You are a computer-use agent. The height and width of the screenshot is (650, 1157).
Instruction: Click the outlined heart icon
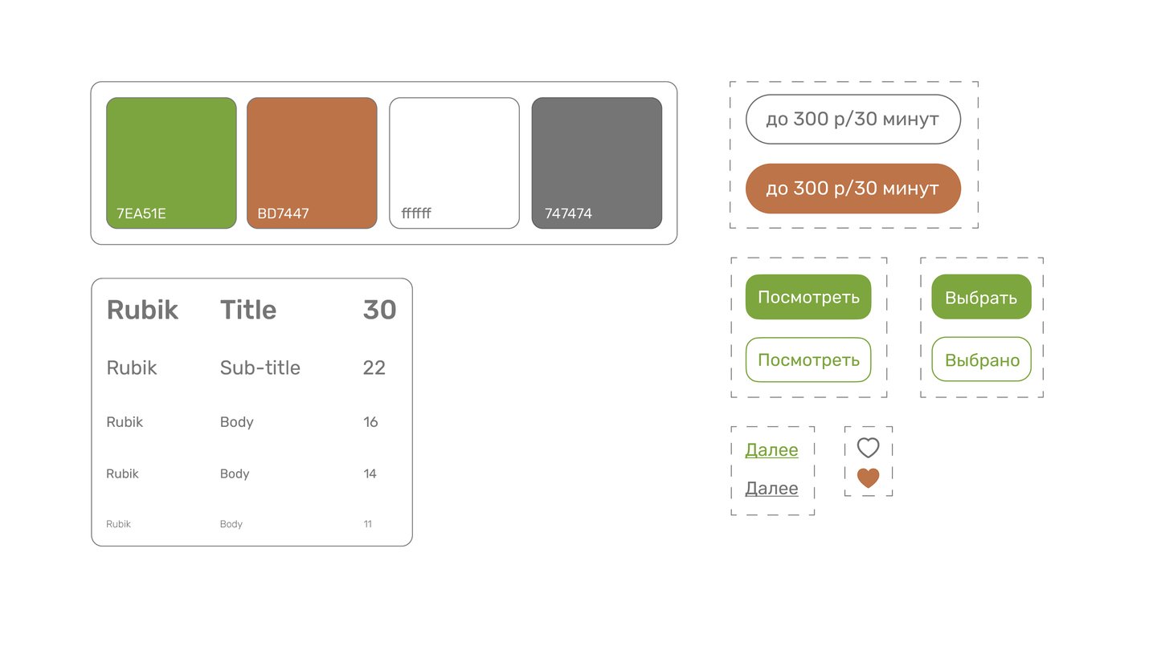pos(868,448)
